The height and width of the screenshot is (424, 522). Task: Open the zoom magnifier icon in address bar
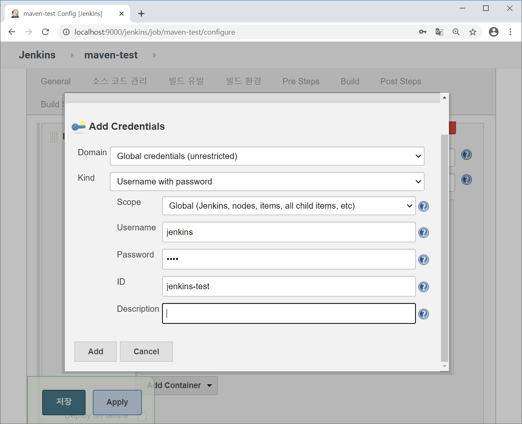(x=456, y=32)
